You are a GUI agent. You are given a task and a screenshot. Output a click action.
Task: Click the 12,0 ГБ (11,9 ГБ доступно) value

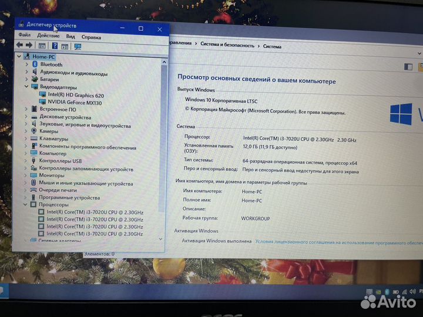(270, 147)
